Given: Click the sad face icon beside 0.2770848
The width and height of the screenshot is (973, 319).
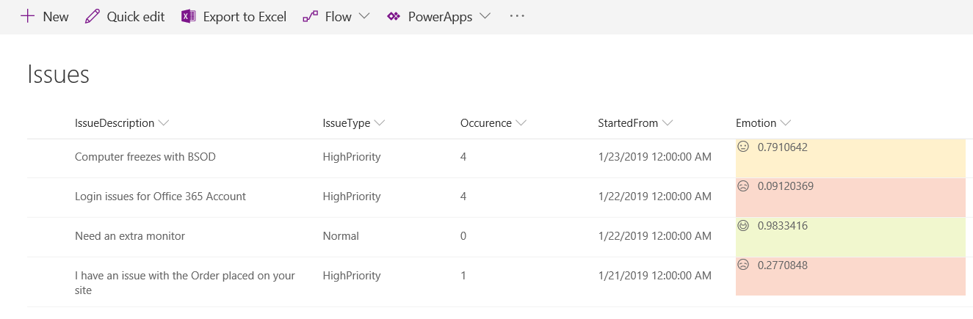Looking at the screenshot, I should pyautogui.click(x=743, y=265).
